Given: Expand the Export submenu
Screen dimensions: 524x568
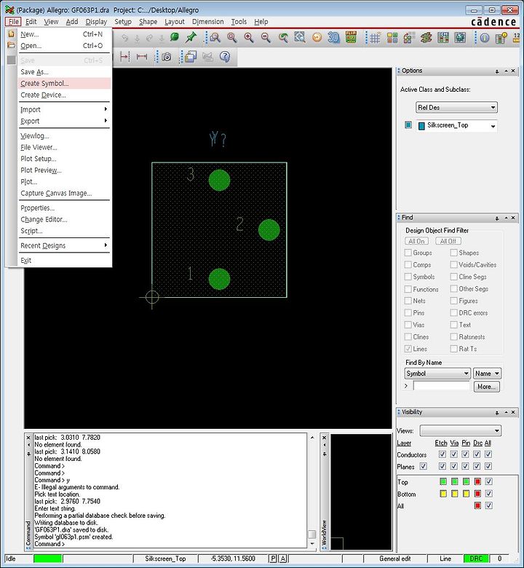Looking at the screenshot, I should pos(64,121).
